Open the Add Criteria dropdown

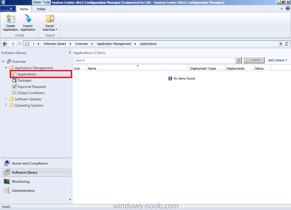click(x=277, y=60)
